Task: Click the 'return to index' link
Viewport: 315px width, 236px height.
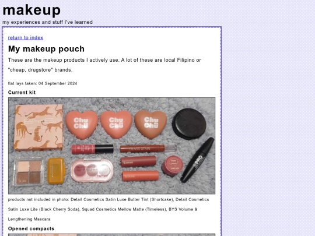Action: pos(26,38)
